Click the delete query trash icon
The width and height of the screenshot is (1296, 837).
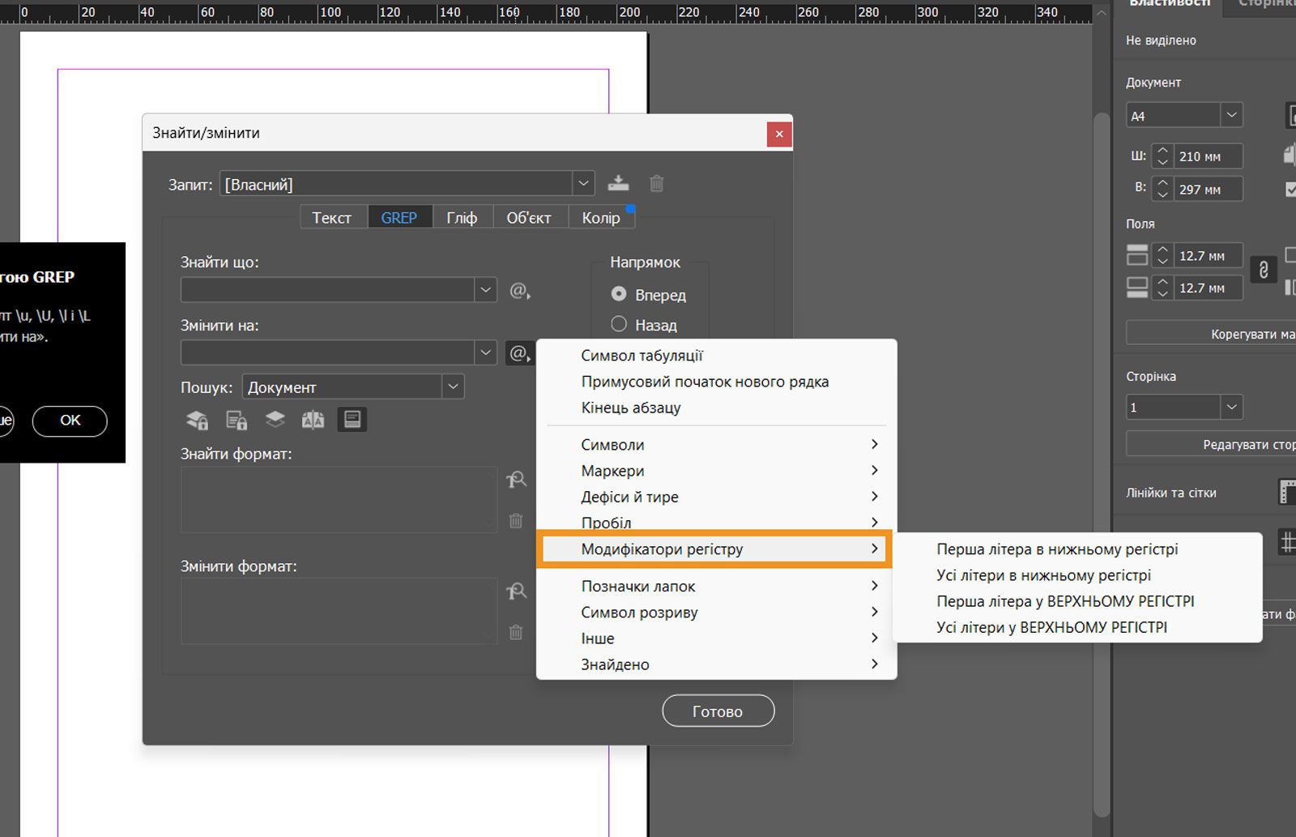[657, 184]
